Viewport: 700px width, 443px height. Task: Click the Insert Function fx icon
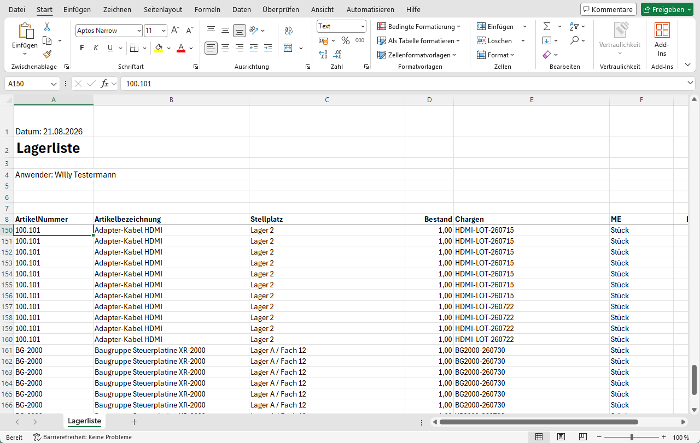105,84
